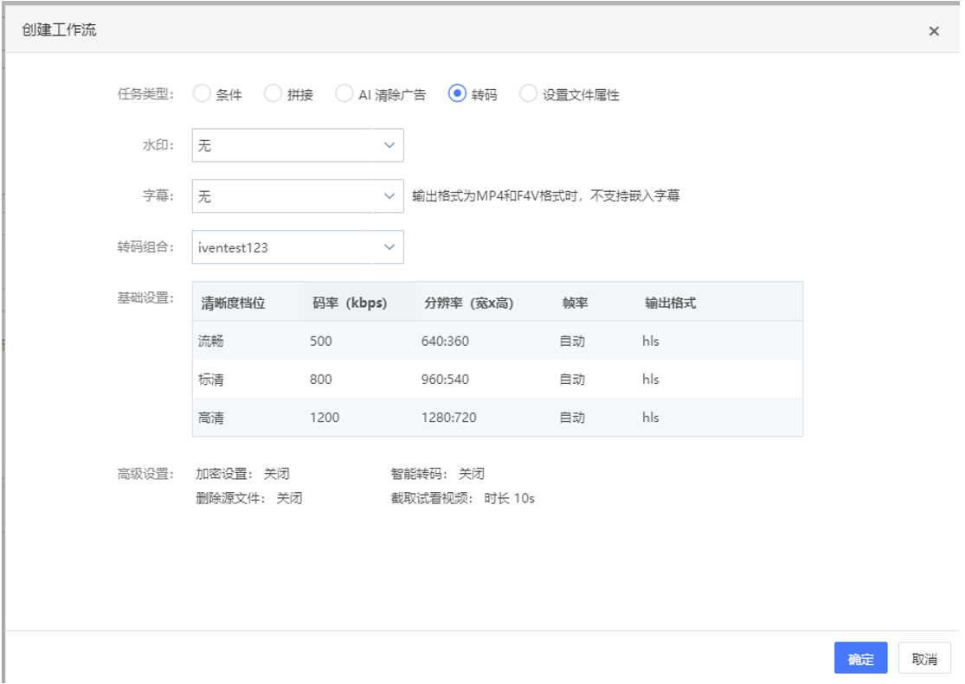This screenshot has width=965, height=684.
Task: Click the 删除源文件: 关闭 text
Action: [x=248, y=498]
